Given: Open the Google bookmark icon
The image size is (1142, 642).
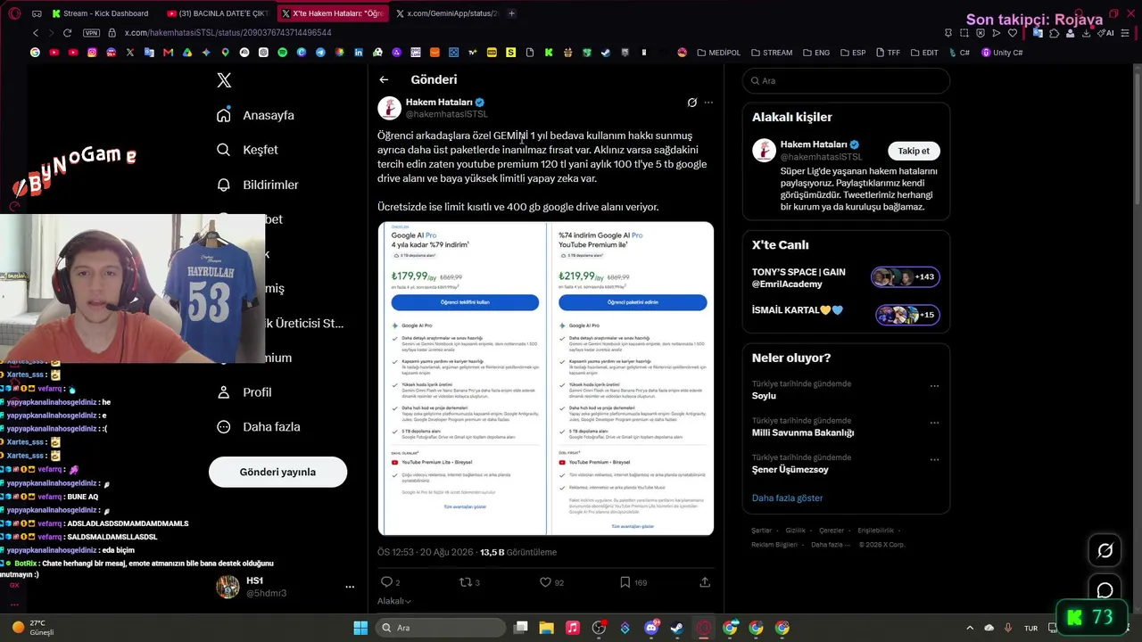Looking at the screenshot, I should (x=35, y=53).
